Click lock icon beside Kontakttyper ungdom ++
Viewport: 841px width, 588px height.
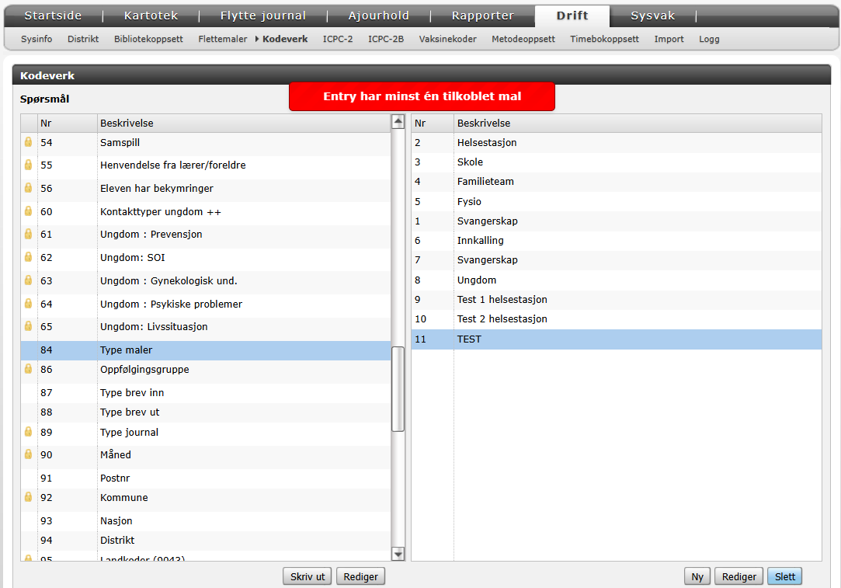click(29, 211)
